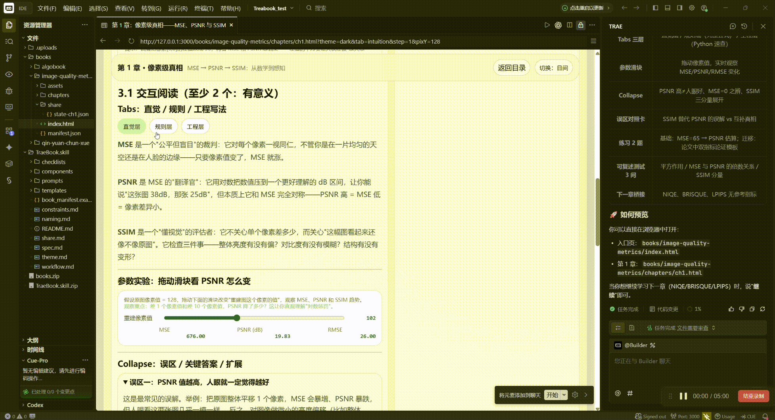Click the Usage status bar item
The height and width of the screenshot is (420, 775).
point(725,416)
